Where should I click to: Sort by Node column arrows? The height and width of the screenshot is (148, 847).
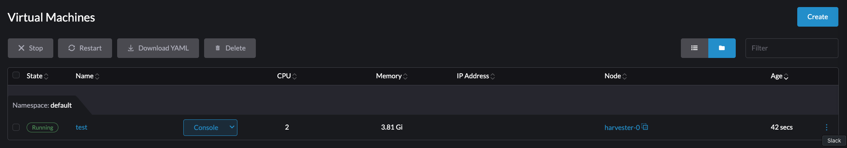point(624,76)
